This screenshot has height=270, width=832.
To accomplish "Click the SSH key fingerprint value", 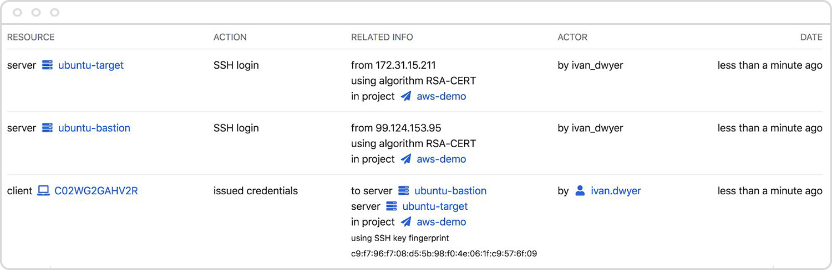I will click(444, 254).
